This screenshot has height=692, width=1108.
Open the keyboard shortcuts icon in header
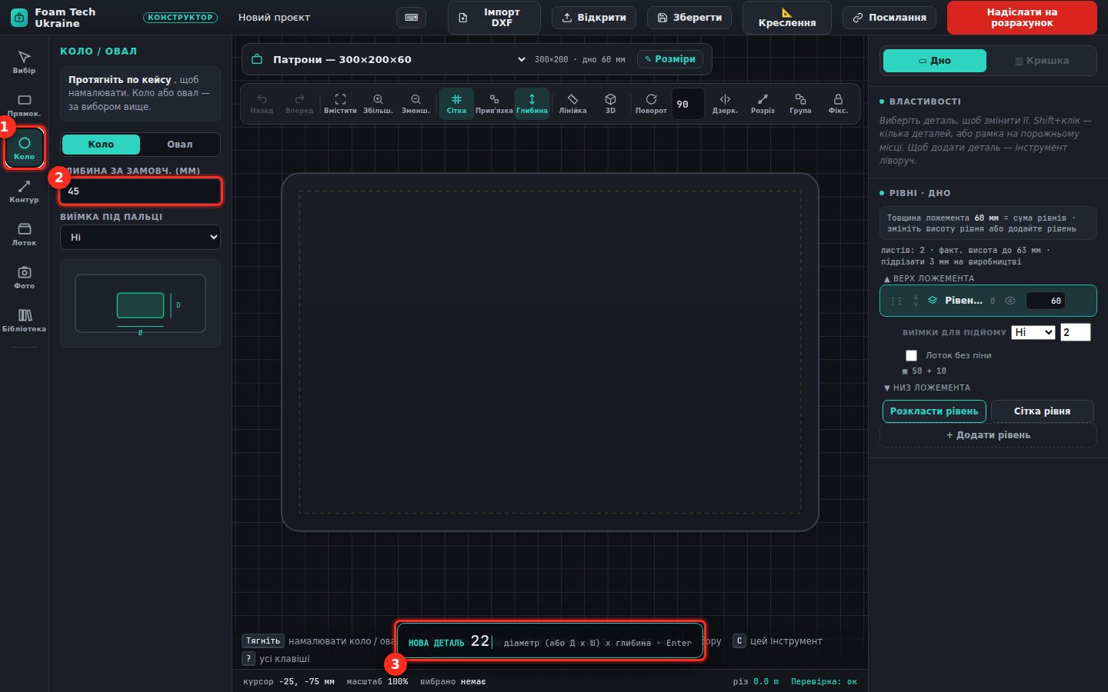click(411, 18)
